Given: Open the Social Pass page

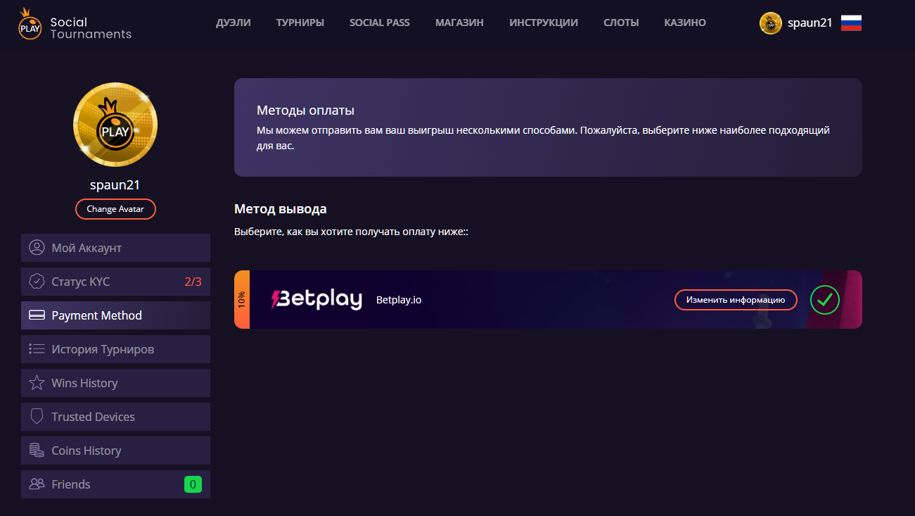Looking at the screenshot, I should tap(380, 23).
